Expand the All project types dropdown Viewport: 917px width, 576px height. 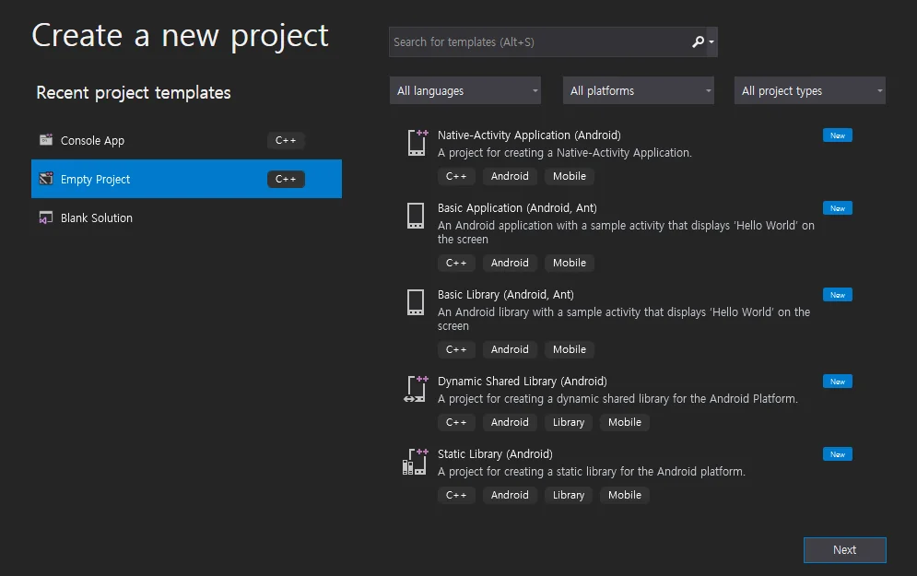coord(809,90)
